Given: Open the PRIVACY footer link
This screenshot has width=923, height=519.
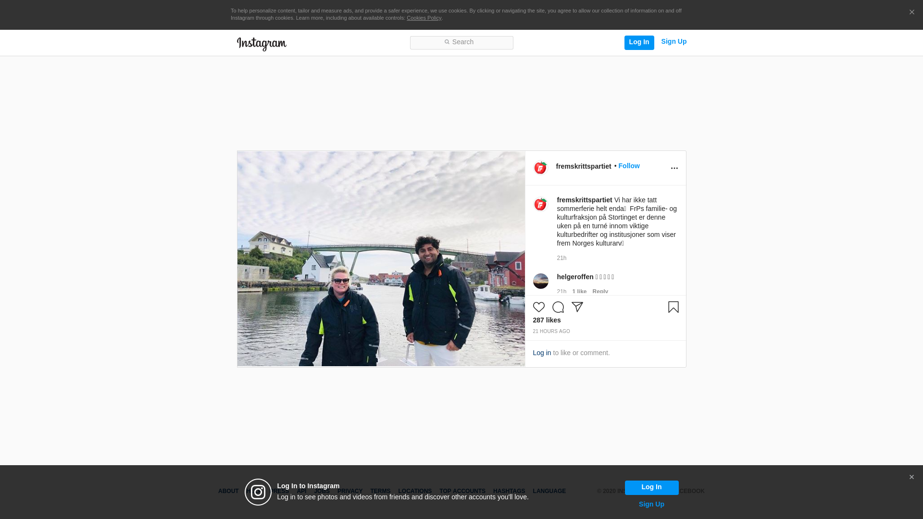Looking at the screenshot, I should (x=350, y=491).
